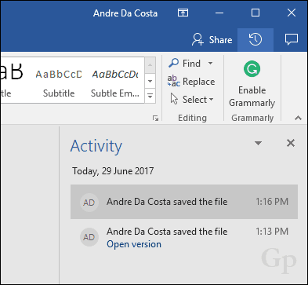Select the 1:16 PM saved file entry
Image resolution: width=308 pixels, height=285 pixels.
coord(184,202)
